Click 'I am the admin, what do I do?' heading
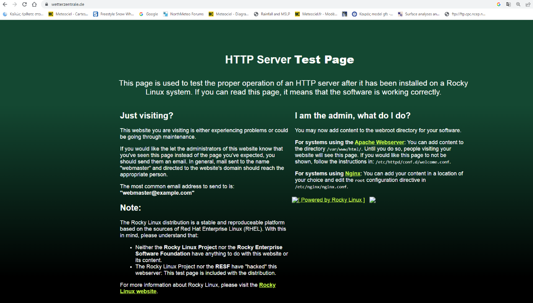This screenshot has height=303, width=533. pos(353,116)
